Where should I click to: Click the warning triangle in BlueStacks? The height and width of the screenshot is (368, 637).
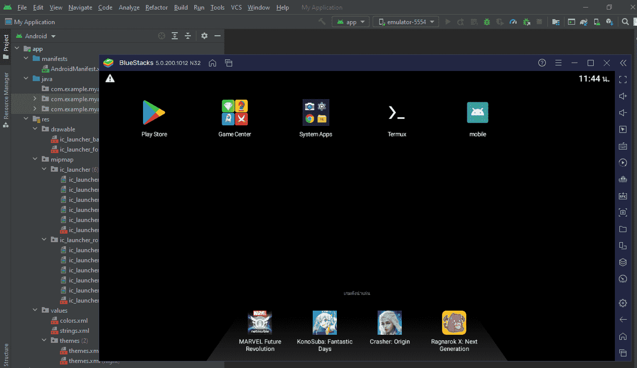coord(110,78)
